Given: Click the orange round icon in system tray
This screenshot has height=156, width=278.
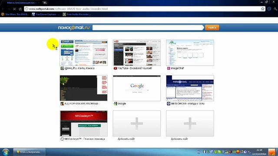Looking at the screenshot, I should (x=238, y=152).
